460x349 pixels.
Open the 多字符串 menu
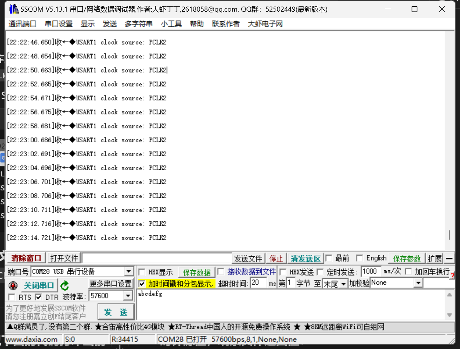(139, 24)
